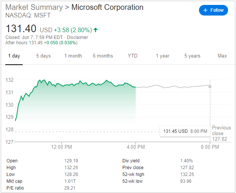Select the 1 day tab
The image size is (236, 193).
click(14, 56)
